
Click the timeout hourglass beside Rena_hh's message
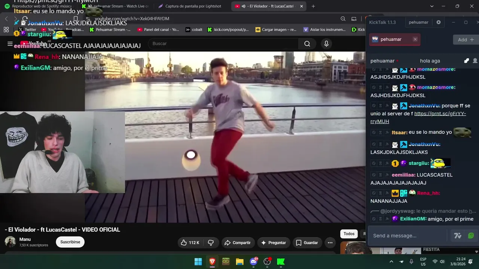(380, 193)
